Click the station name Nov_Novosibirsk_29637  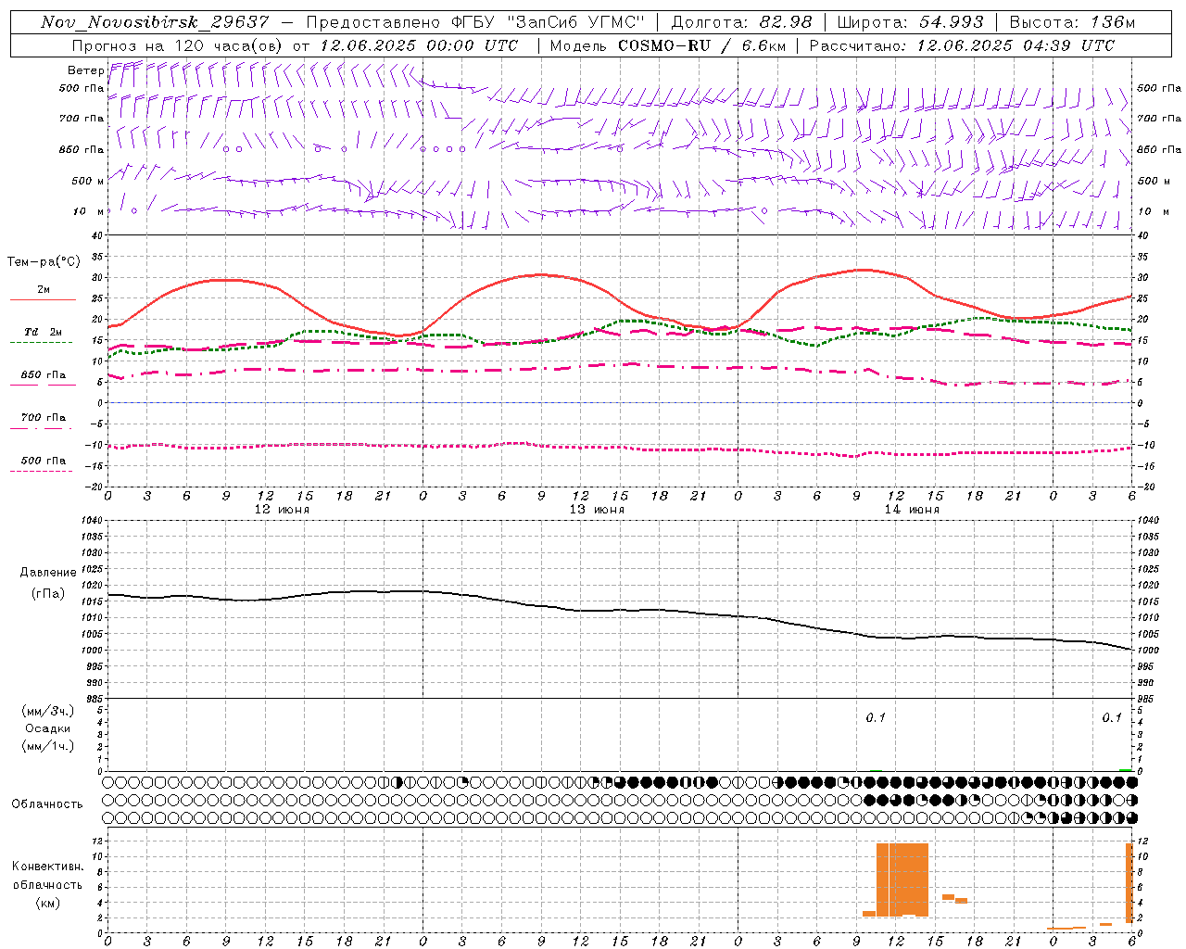click(155, 22)
